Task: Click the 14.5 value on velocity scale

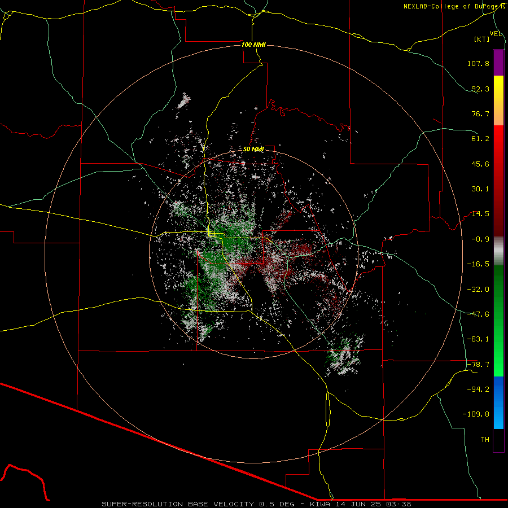Action: pyautogui.click(x=480, y=214)
